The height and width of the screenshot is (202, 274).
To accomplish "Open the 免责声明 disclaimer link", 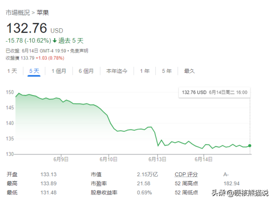I will [x=79, y=51].
